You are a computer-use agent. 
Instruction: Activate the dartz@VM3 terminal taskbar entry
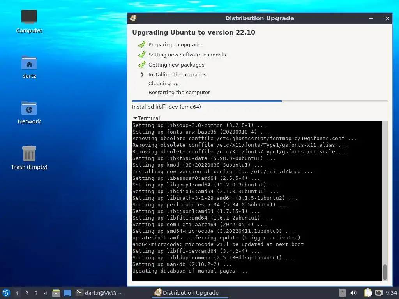99,293
